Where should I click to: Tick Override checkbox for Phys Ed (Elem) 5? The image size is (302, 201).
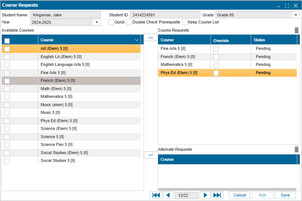click(x=216, y=73)
